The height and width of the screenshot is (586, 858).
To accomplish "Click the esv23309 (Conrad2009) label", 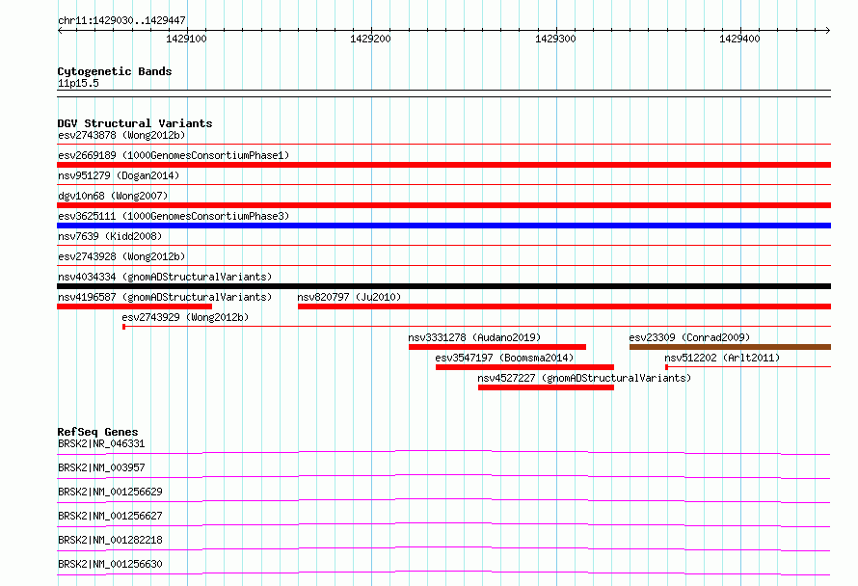I will pos(689,337).
